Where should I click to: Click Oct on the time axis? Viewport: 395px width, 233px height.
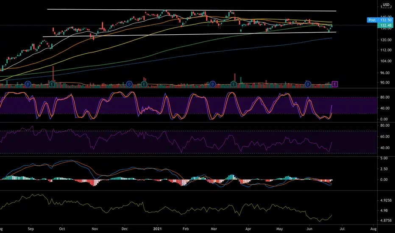point(62,229)
